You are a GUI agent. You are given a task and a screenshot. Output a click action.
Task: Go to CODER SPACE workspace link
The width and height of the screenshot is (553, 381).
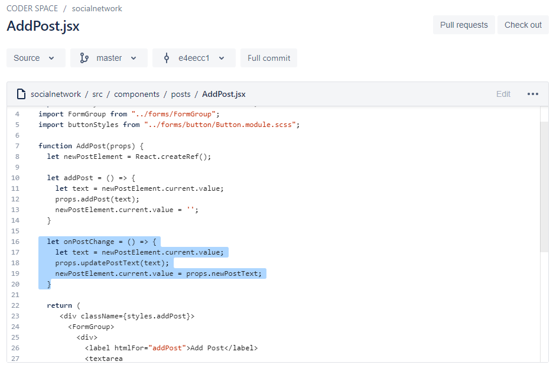32,9
